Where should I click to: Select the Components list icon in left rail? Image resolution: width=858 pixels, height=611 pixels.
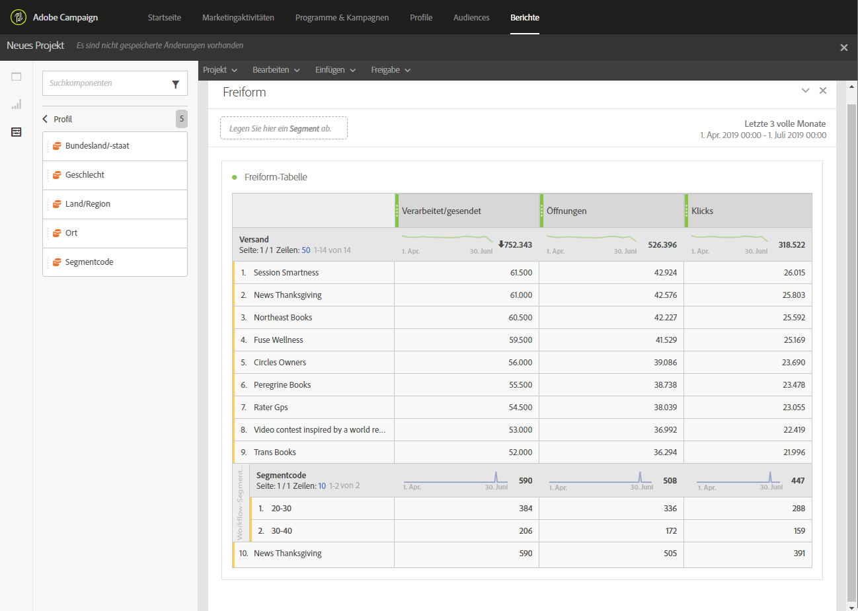tap(17, 132)
